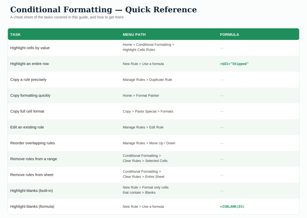Screen dimensions: 307x218
Task: Click the title 'Conditional Formatting — Quick Reference'
Action: pos(103,9)
